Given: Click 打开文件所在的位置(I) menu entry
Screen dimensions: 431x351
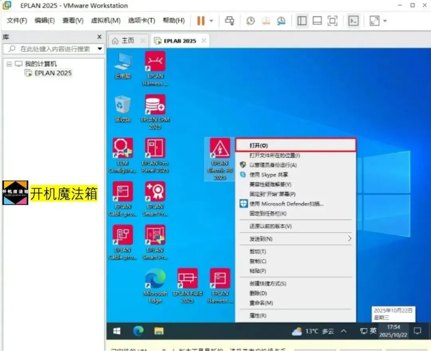Looking at the screenshot, I should point(296,155).
